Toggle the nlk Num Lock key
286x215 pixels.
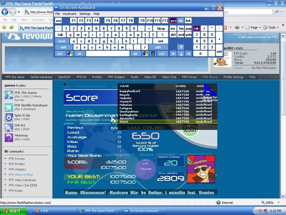click(196, 28)
